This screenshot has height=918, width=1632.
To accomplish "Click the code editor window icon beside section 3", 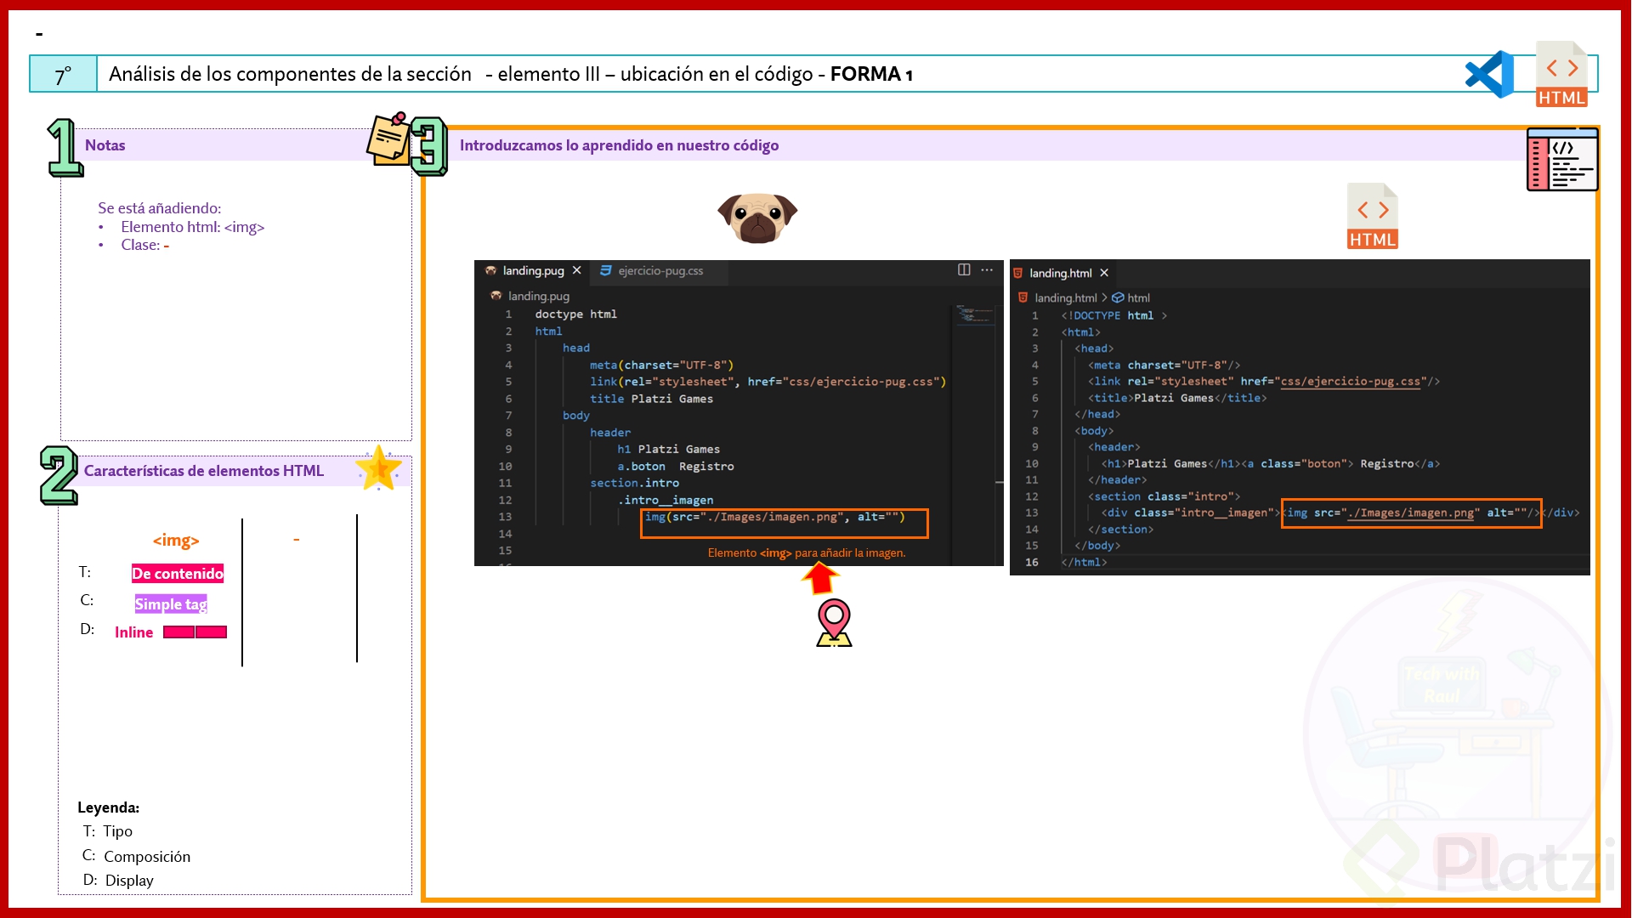I will (1562, 159).
